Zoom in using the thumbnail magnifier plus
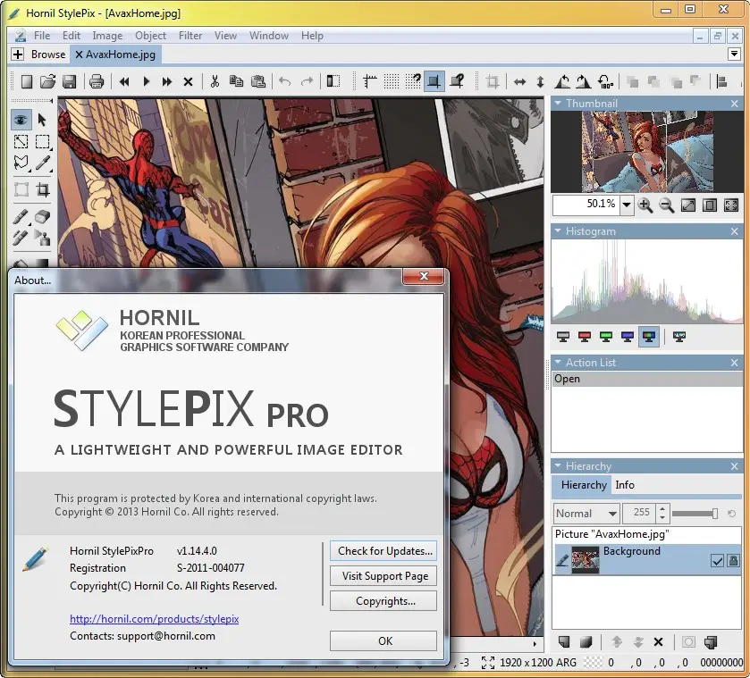The image size is (750, 678). (x=645, y=205)
